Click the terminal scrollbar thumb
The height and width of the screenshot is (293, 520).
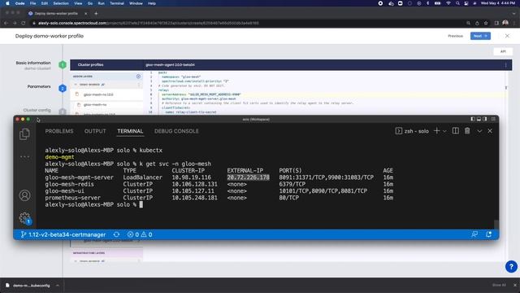(x=496, y=225)
